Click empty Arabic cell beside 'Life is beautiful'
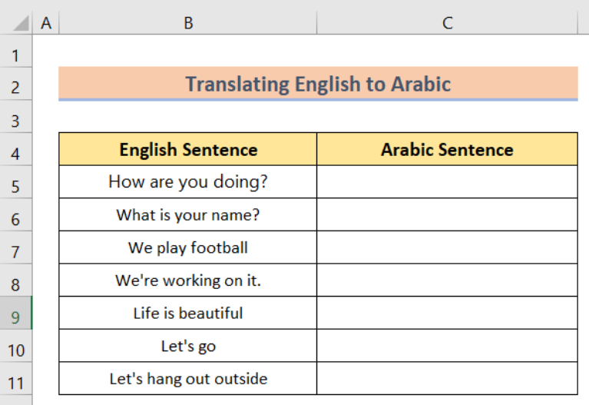The image size is (589, 405). 447,313
